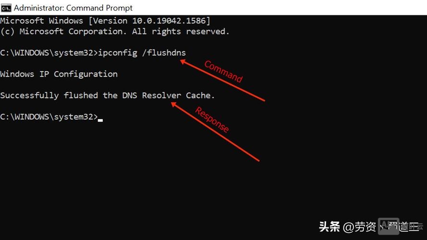Select the red 'Command' annotation label
This screenshot has height=240, width=427.
(223, 72)
